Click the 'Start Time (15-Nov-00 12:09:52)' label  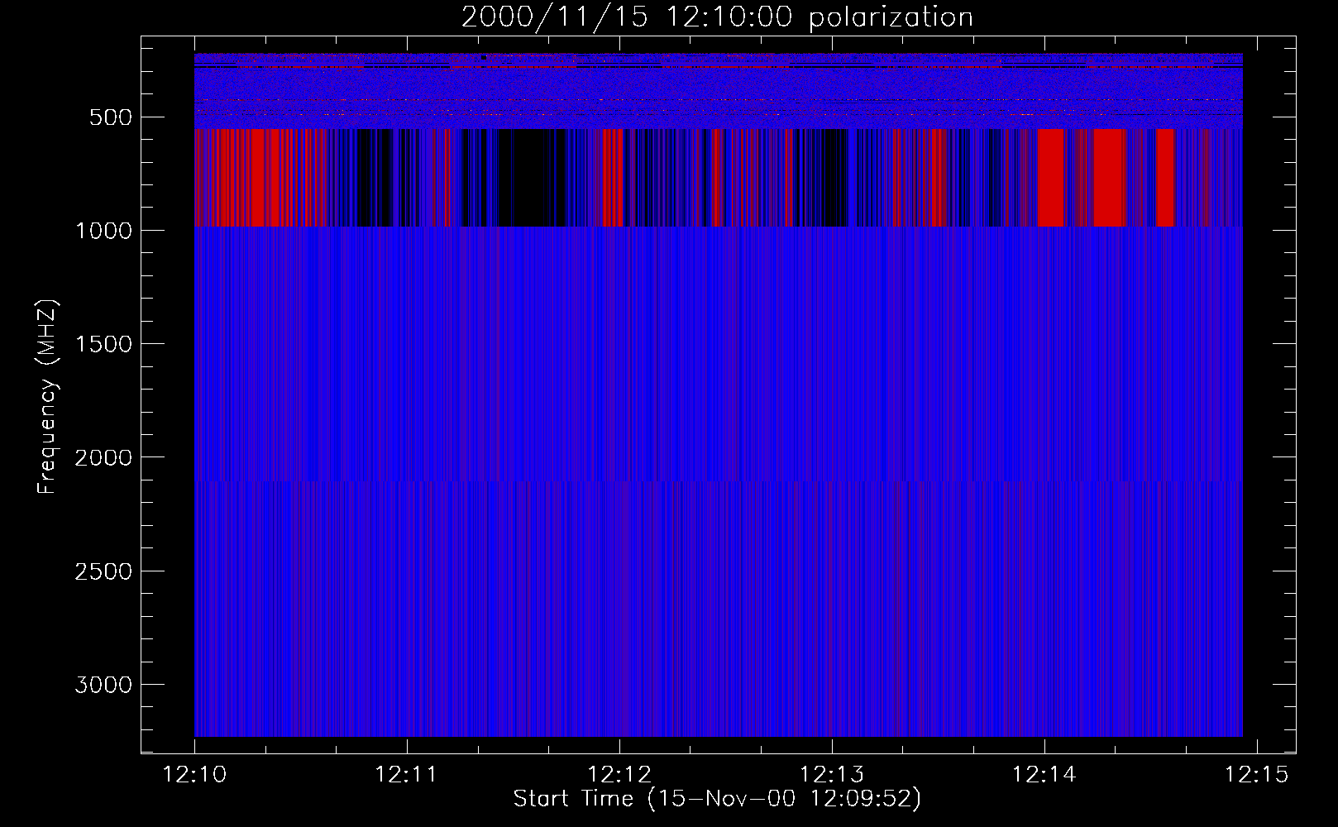717,799
